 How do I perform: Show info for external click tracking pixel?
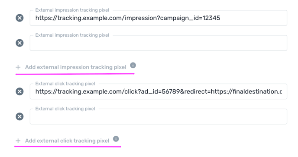[x=116, y=139]
